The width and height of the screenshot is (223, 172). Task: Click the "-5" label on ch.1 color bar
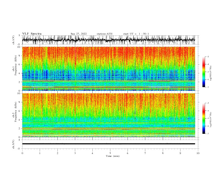208,72
